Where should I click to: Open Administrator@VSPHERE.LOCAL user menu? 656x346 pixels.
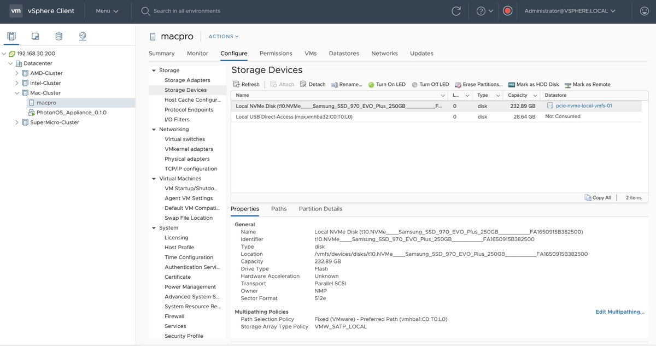click(x=570, y=11)
